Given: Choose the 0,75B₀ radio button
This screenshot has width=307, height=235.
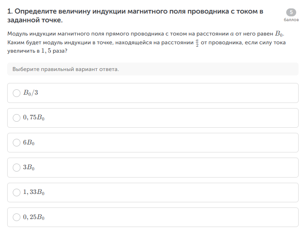Looking at the screenshot, I should coord(16,118).
